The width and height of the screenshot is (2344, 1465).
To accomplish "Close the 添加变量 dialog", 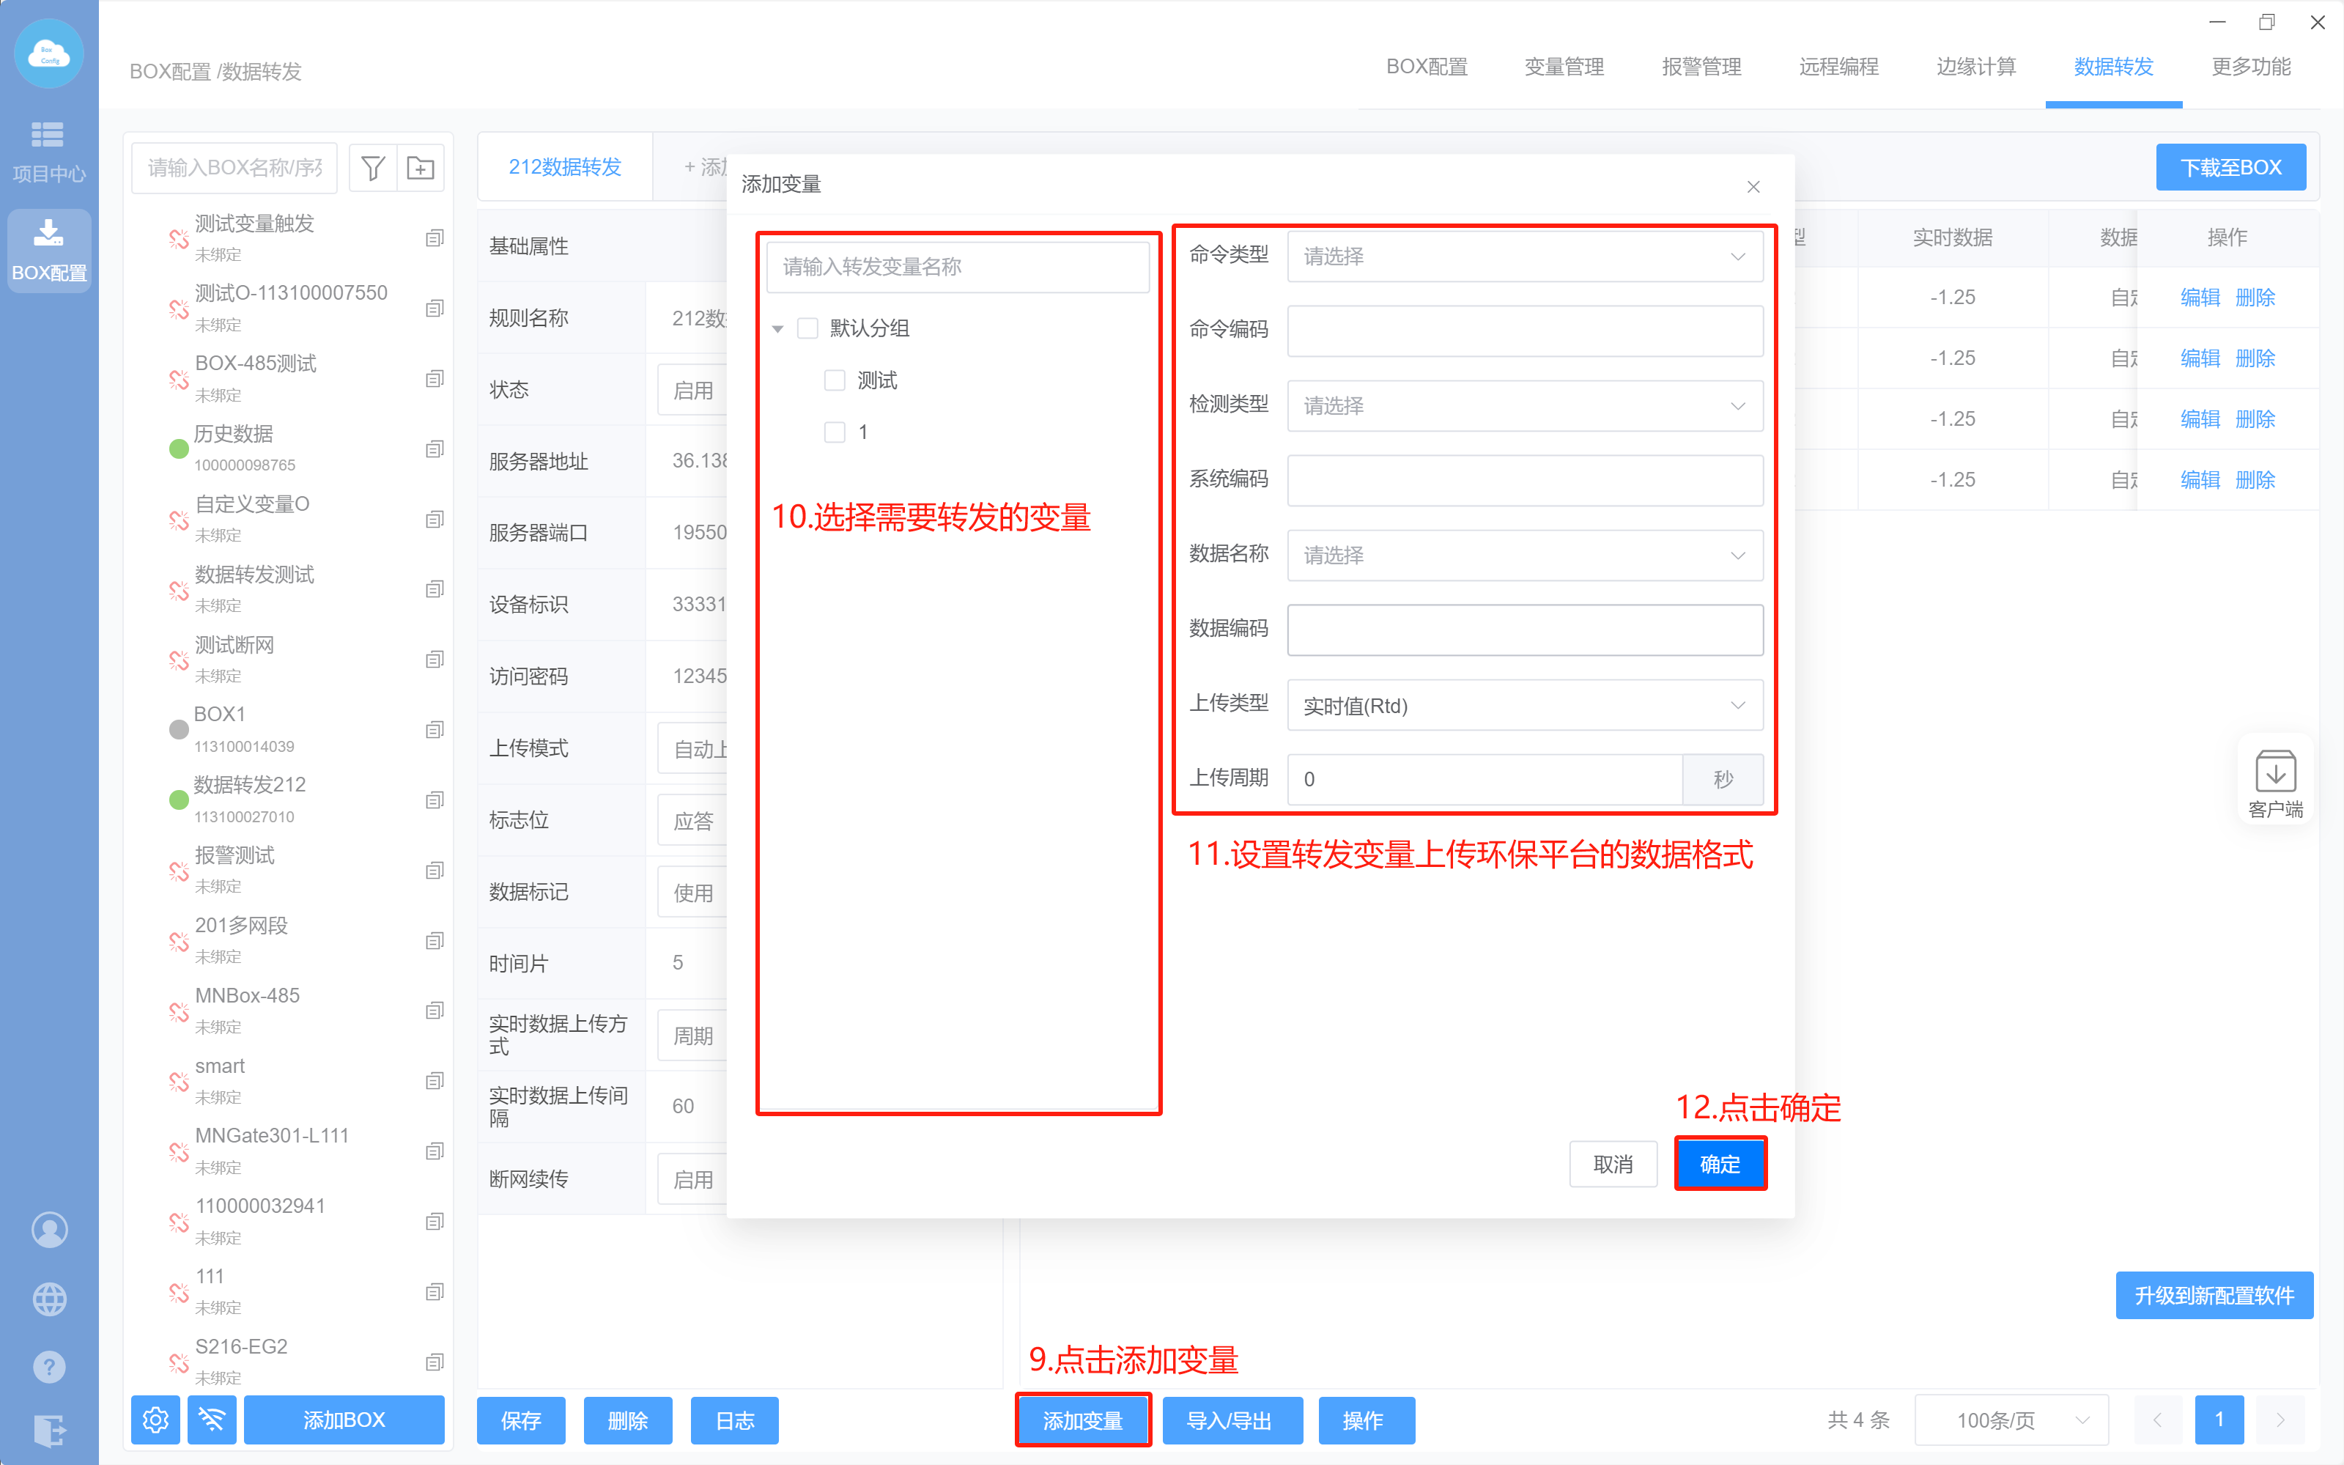I will 1752,186.
